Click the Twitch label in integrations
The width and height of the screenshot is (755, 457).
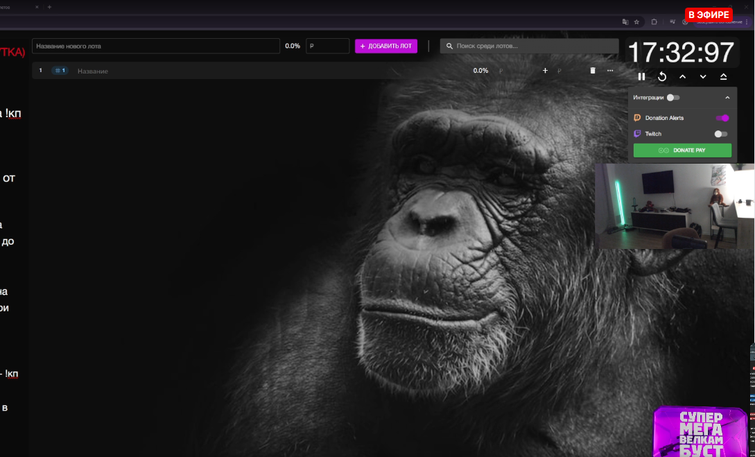click(x=653, y=134)
